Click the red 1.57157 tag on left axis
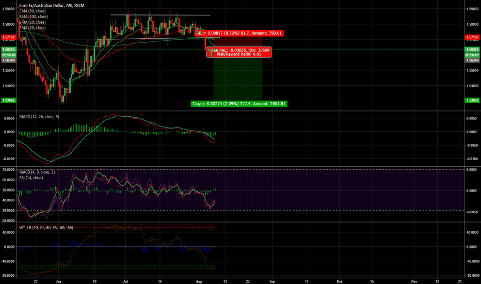Viewport: 481px width, 284px height. 9,37
